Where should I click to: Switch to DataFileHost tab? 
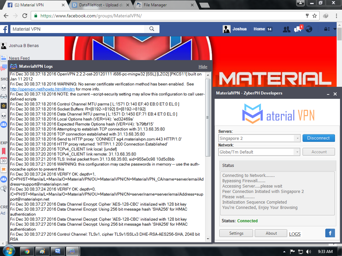point(101,5)
